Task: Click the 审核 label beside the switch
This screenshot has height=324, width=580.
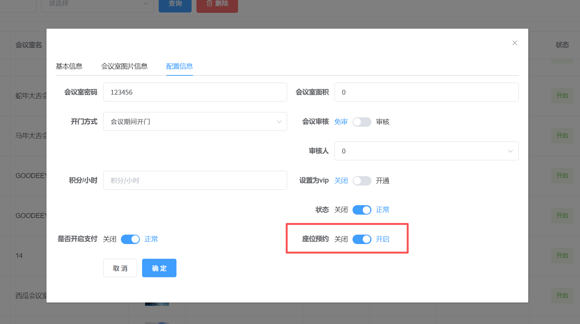Action: 383,122
